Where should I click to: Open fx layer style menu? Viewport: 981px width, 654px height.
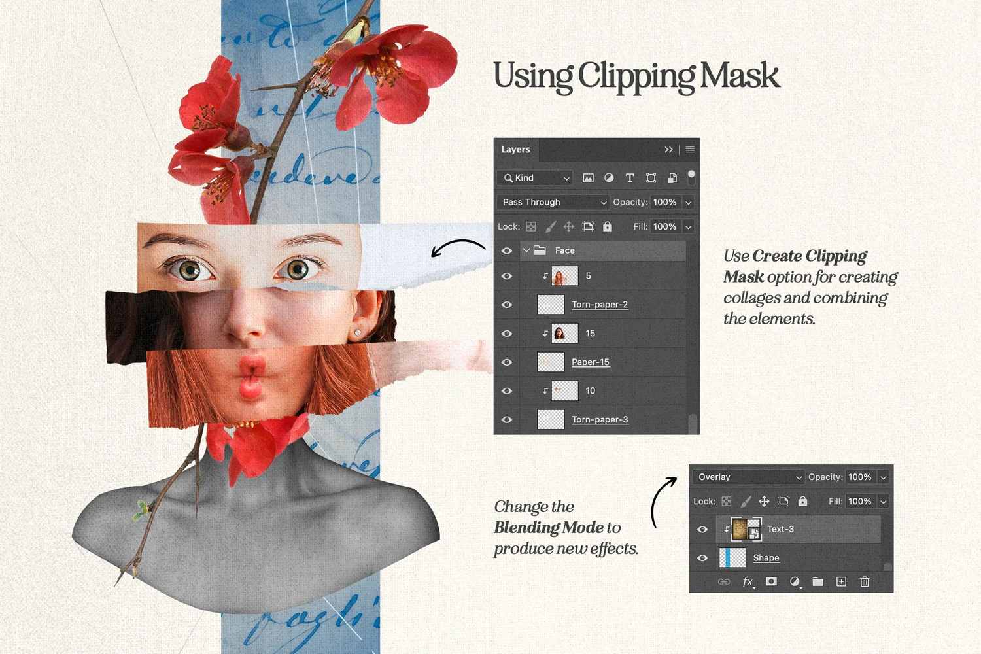tap(748, 581)
